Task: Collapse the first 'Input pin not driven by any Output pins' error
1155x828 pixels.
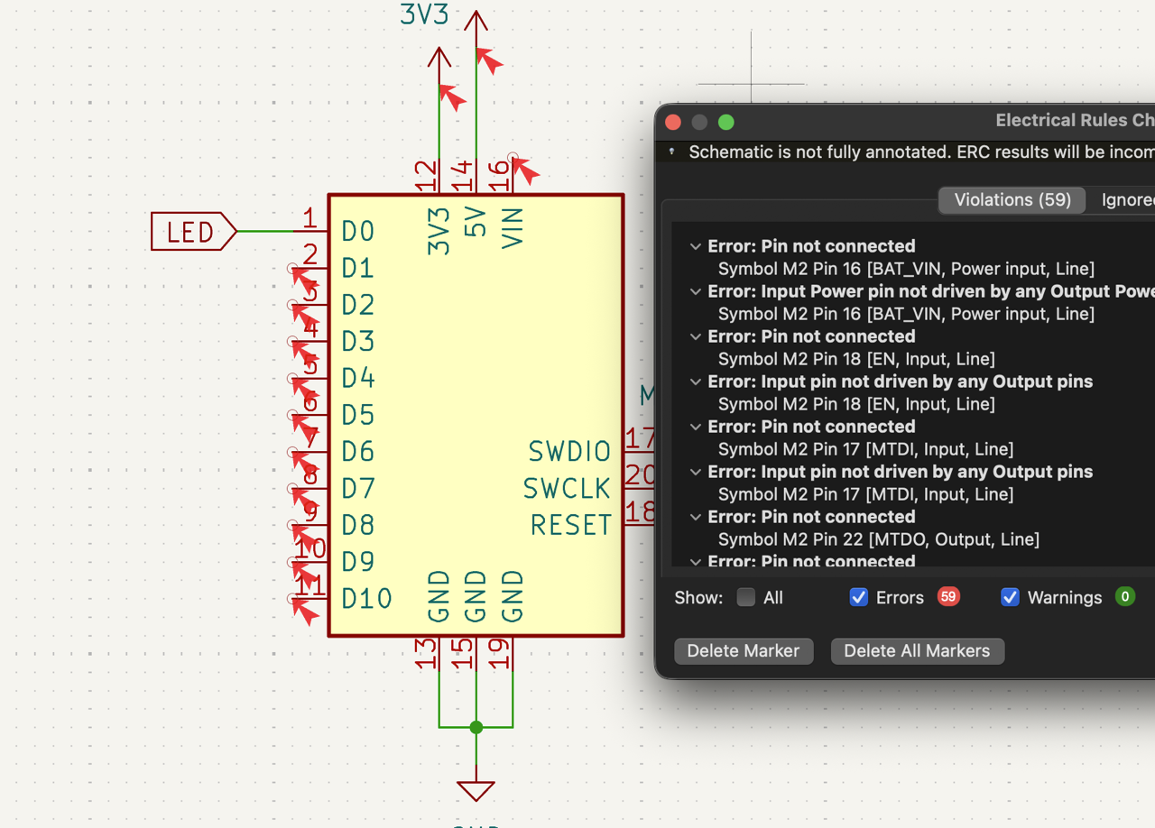Action: (x=696, y=382)
